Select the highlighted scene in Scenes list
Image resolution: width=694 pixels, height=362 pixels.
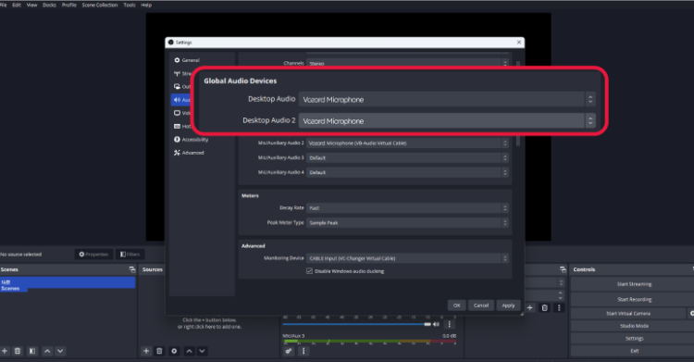click(x=68, y=282)
